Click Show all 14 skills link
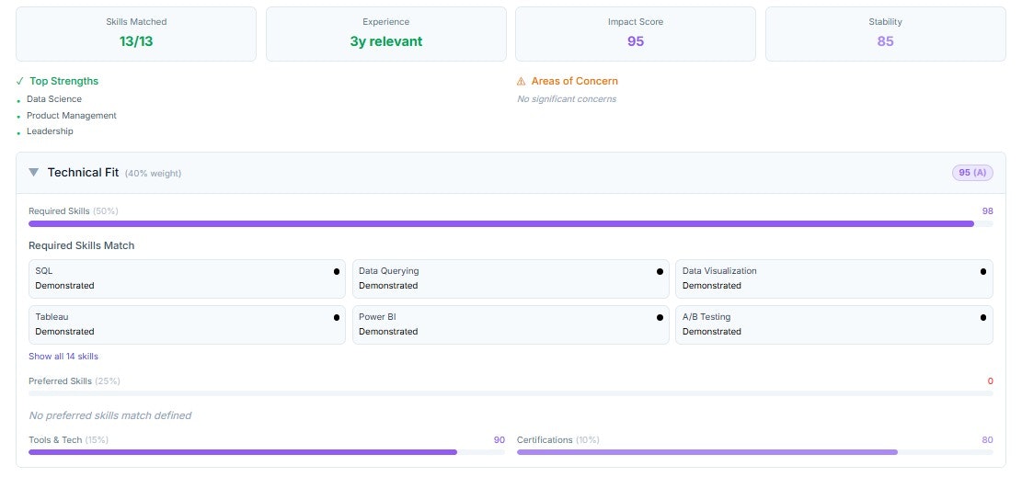The image size is (1022, 477). click(63, 357)
